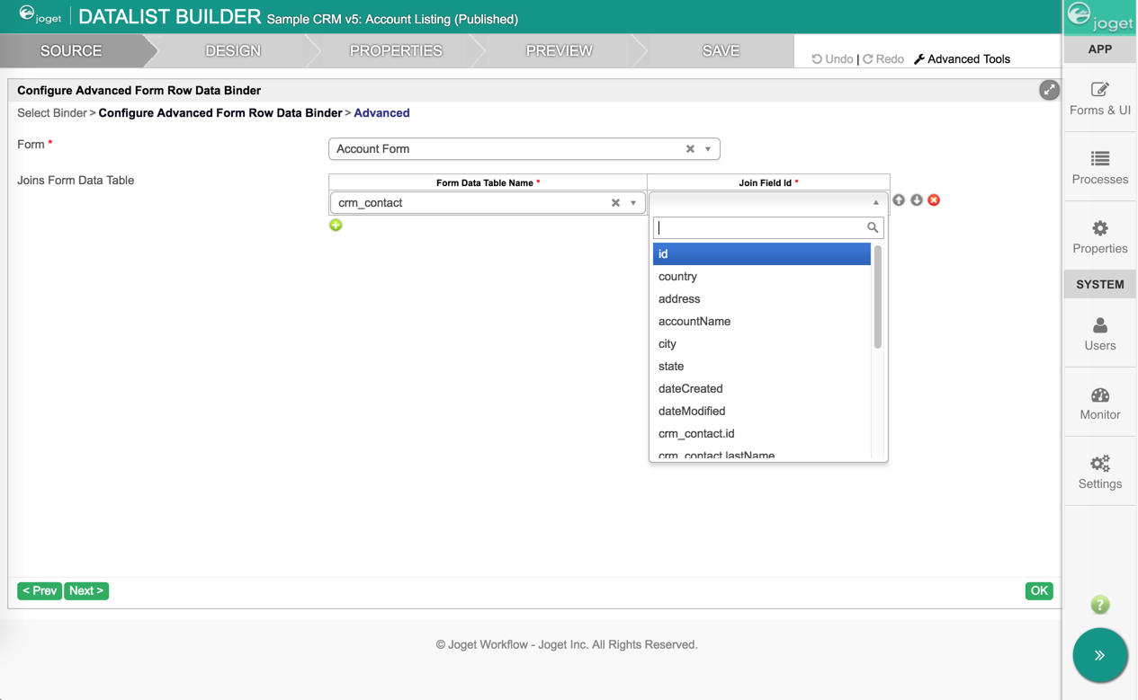Open the Form dropdown arrow
This screenshot has height=700, width=1138.
pos(708,149)
